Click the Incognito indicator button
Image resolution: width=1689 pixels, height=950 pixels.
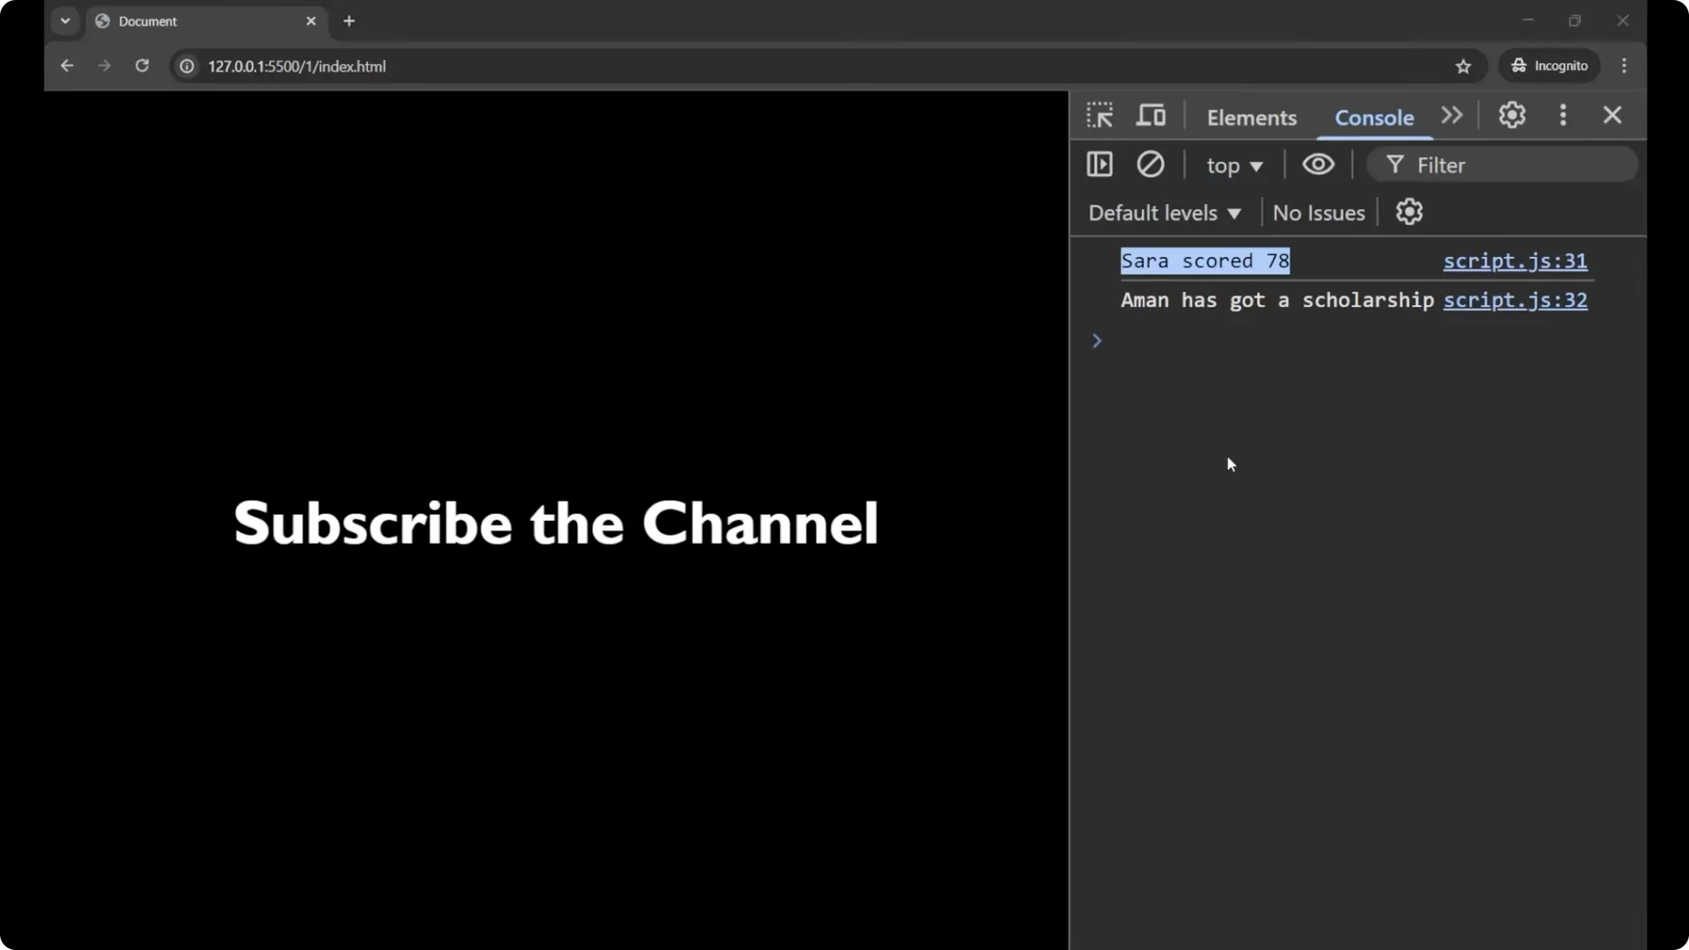(x=1549, y=66)
